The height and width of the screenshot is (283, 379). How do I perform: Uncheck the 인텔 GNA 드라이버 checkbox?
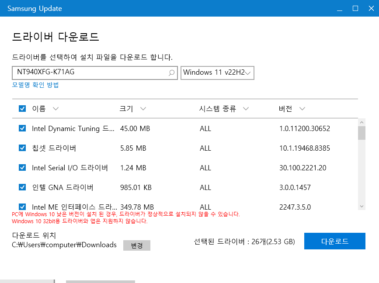pos(22,187)
